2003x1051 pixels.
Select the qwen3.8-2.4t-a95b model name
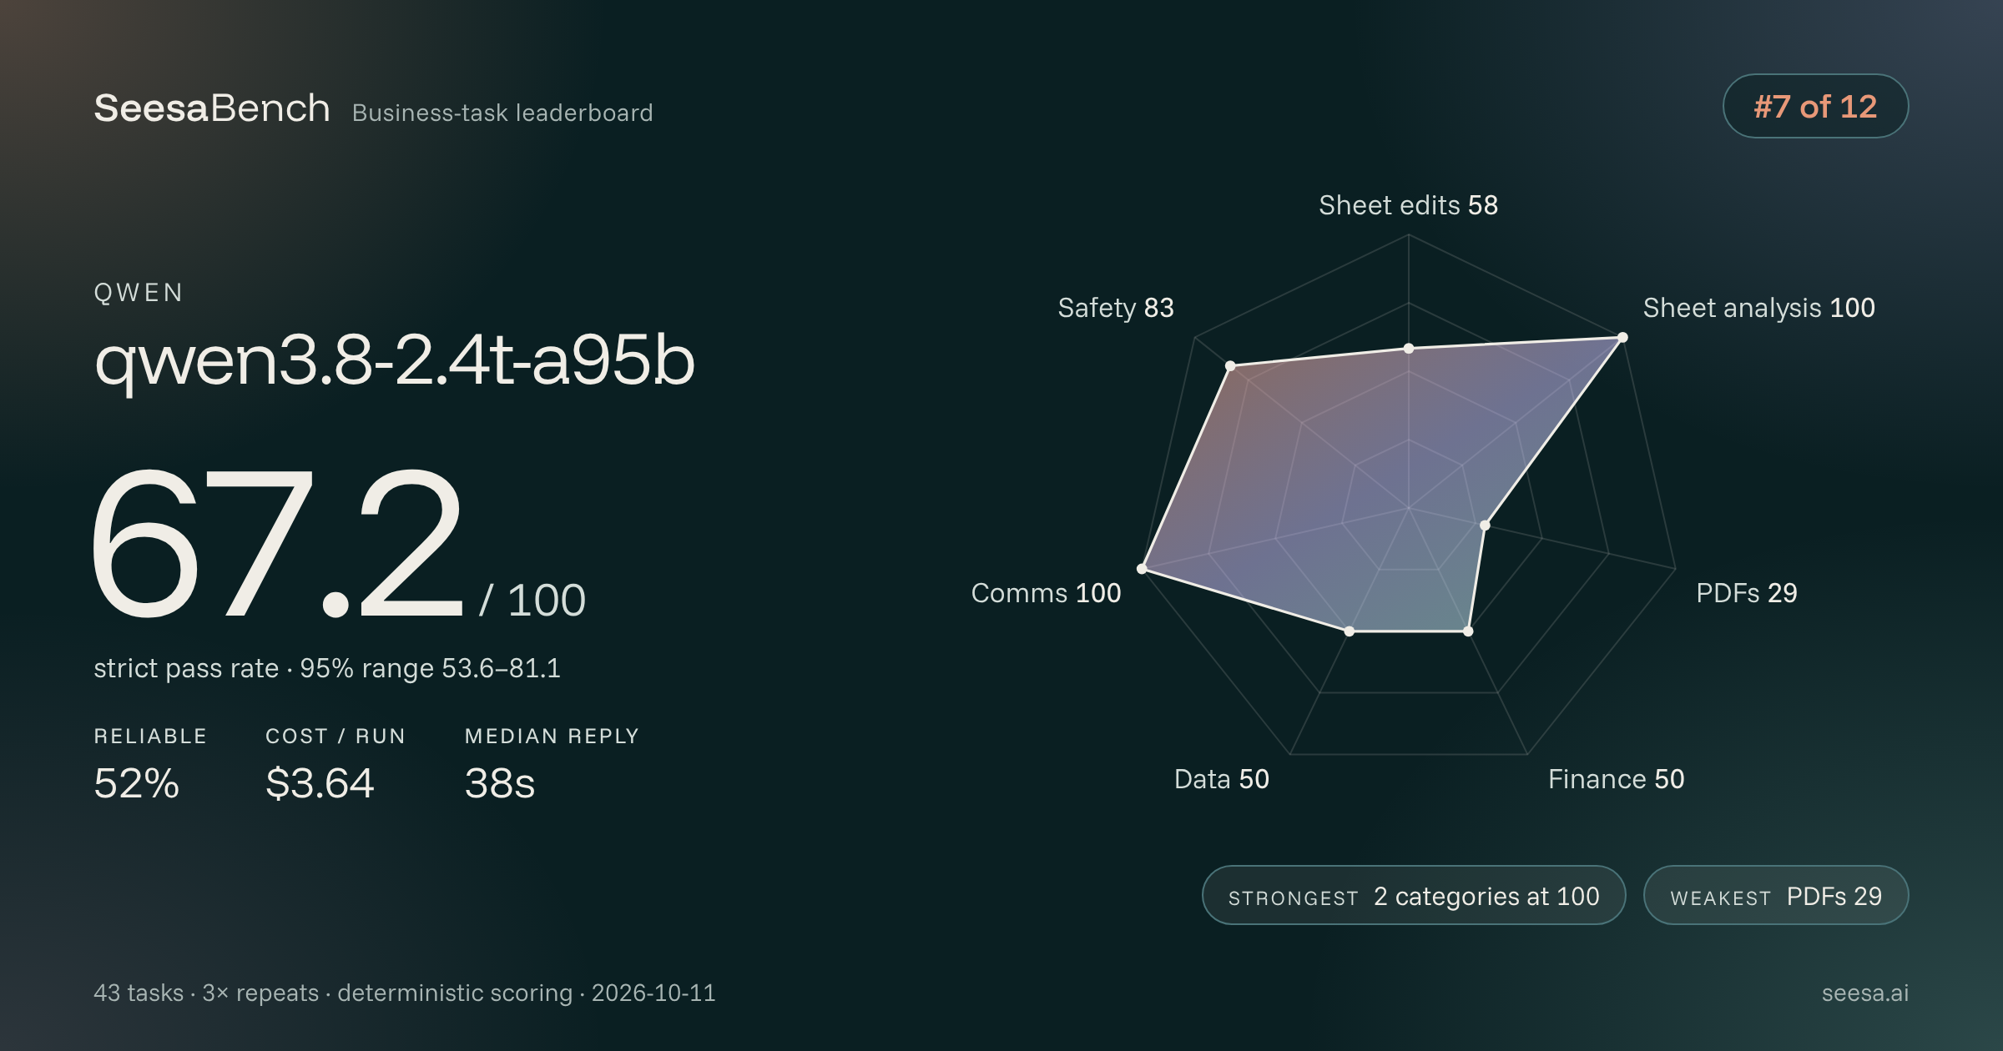pos(394,360)
